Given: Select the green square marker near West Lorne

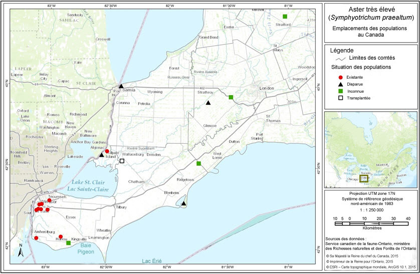Looking at the screenshot, I should (x=198, y=164).
